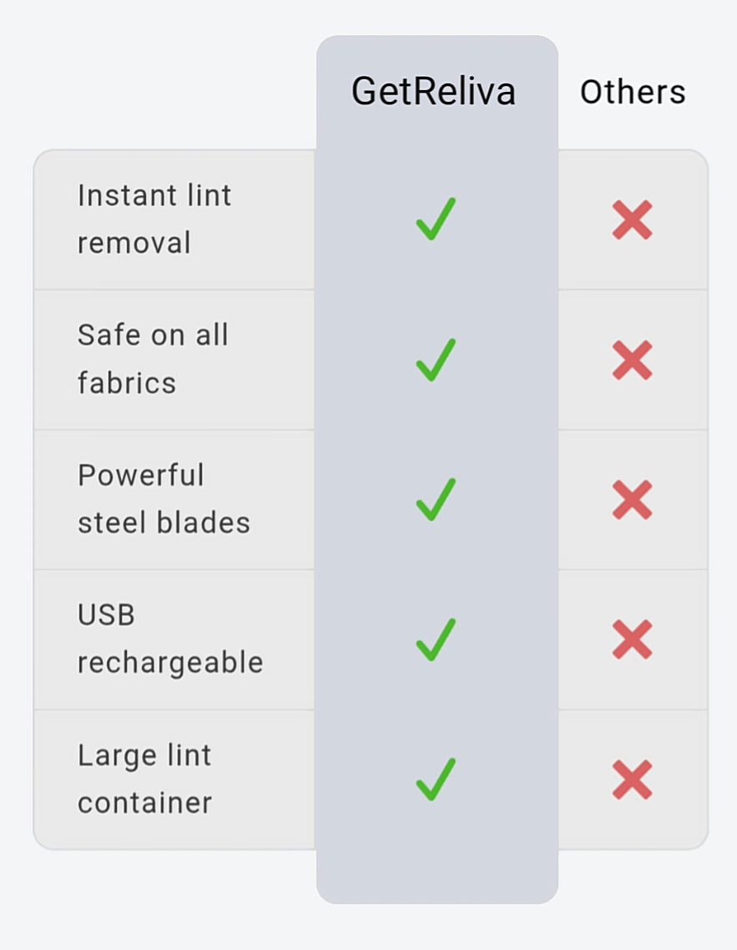
Task: Click green checkmark for Large lint container
Action: 436,779
